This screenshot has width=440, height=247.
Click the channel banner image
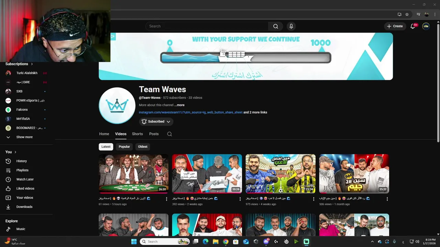pyautogui.click(x=246, y=56)
